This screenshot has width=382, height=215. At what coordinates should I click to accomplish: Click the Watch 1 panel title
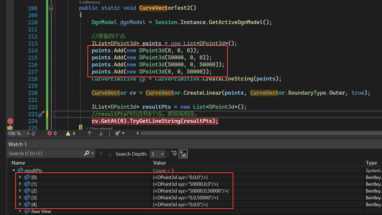click(17, 144)
